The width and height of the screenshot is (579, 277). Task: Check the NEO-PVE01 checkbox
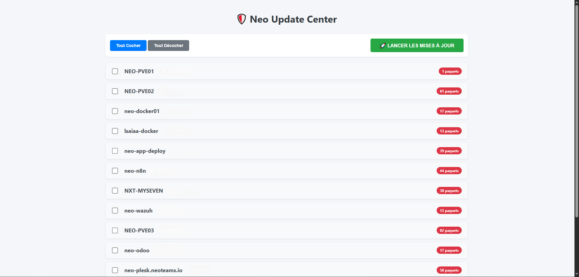click(115, 71)
